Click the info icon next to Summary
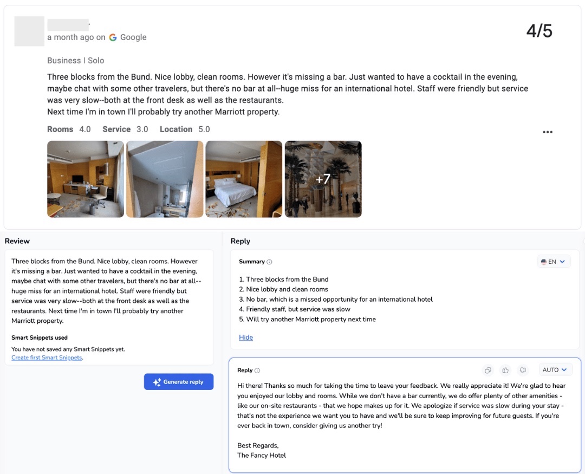This screenshot has width=585, height=474. [270, 262]
